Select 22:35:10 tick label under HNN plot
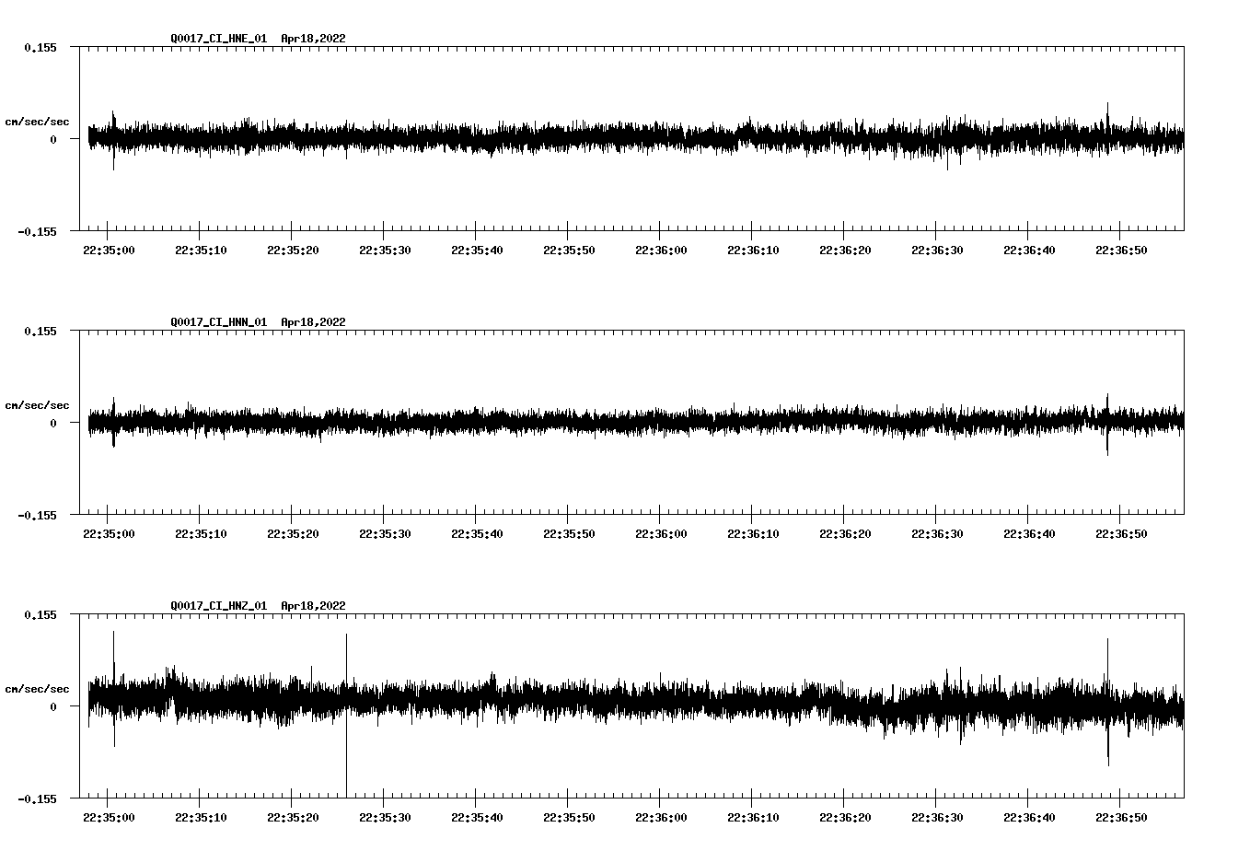Viewport: 1250px width, 851px height. [201, 533]
